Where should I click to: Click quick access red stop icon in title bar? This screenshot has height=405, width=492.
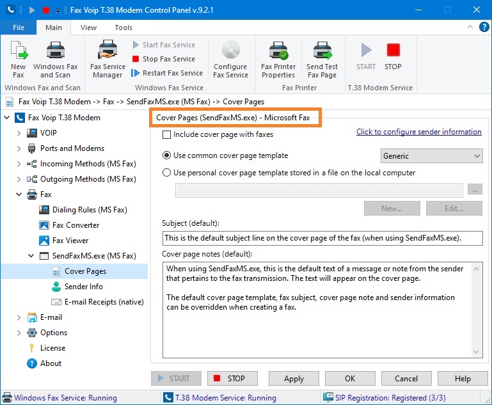coord(46,10)
